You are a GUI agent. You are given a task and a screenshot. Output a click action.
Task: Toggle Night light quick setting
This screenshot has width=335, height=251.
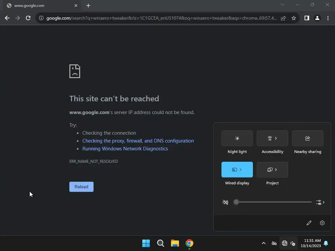pos(237,138)
